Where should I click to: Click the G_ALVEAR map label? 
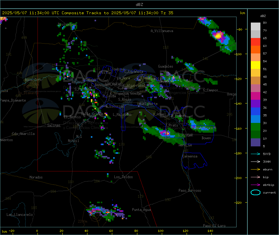(185, 135)
